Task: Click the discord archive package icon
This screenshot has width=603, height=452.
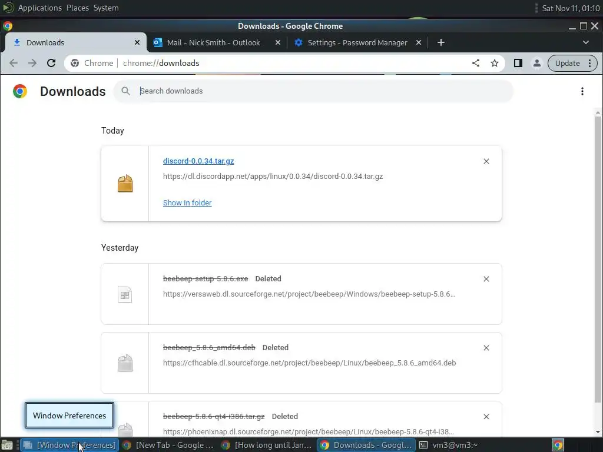Action: click(x=125, y=184)
